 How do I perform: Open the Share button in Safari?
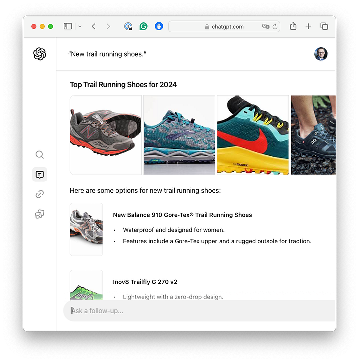click(x=293, y=26)
